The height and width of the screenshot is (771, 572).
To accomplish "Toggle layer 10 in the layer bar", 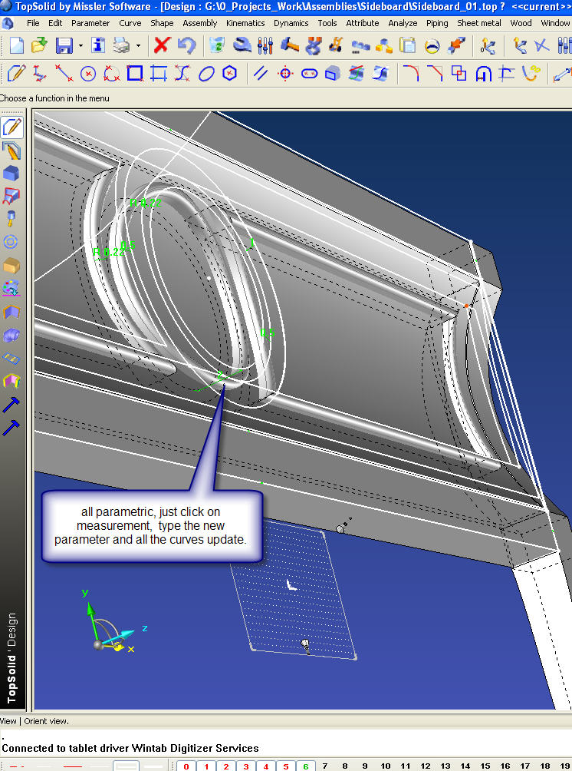I will (x=386, y=766).
